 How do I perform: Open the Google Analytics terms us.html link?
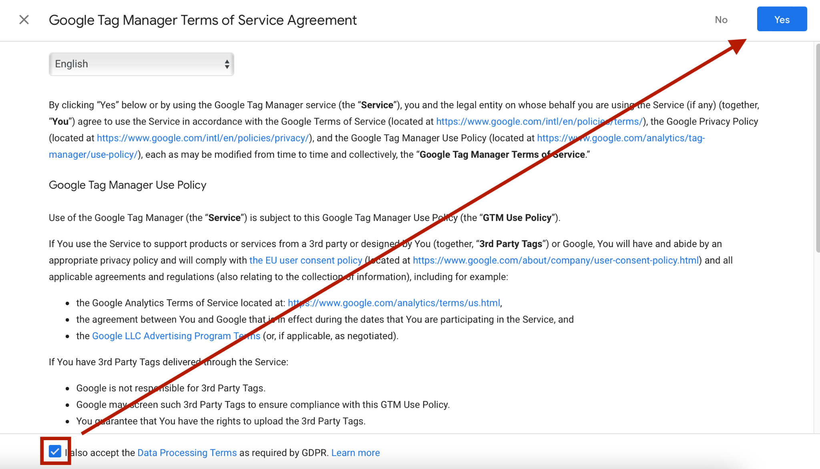pyautogui.click(x=394, y=303)
